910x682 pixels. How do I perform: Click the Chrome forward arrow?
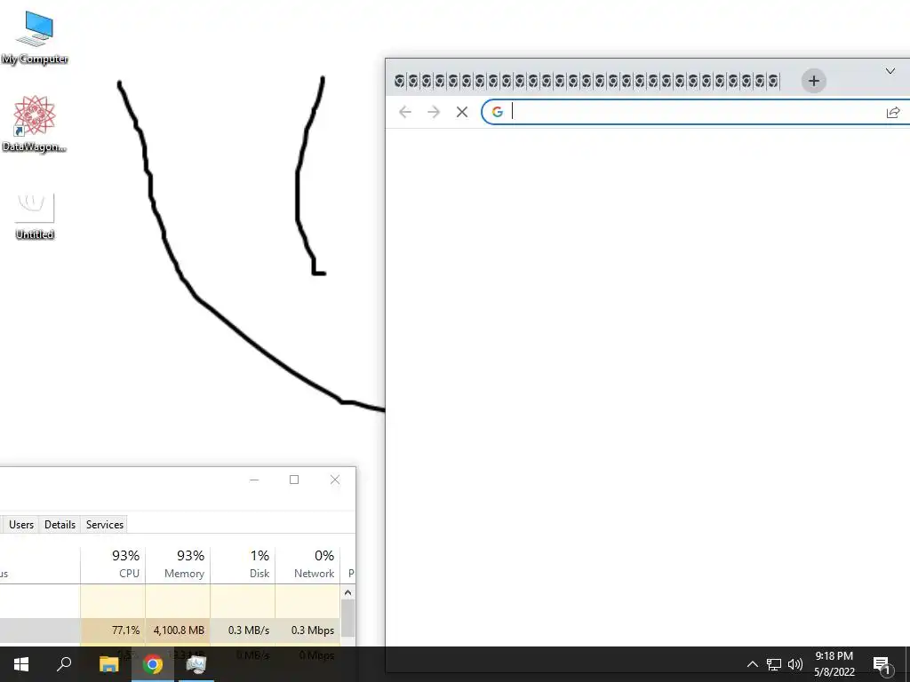tap(434, 112)
